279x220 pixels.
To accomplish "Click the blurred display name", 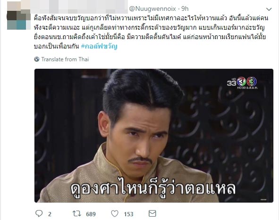I will coord(79,7).
